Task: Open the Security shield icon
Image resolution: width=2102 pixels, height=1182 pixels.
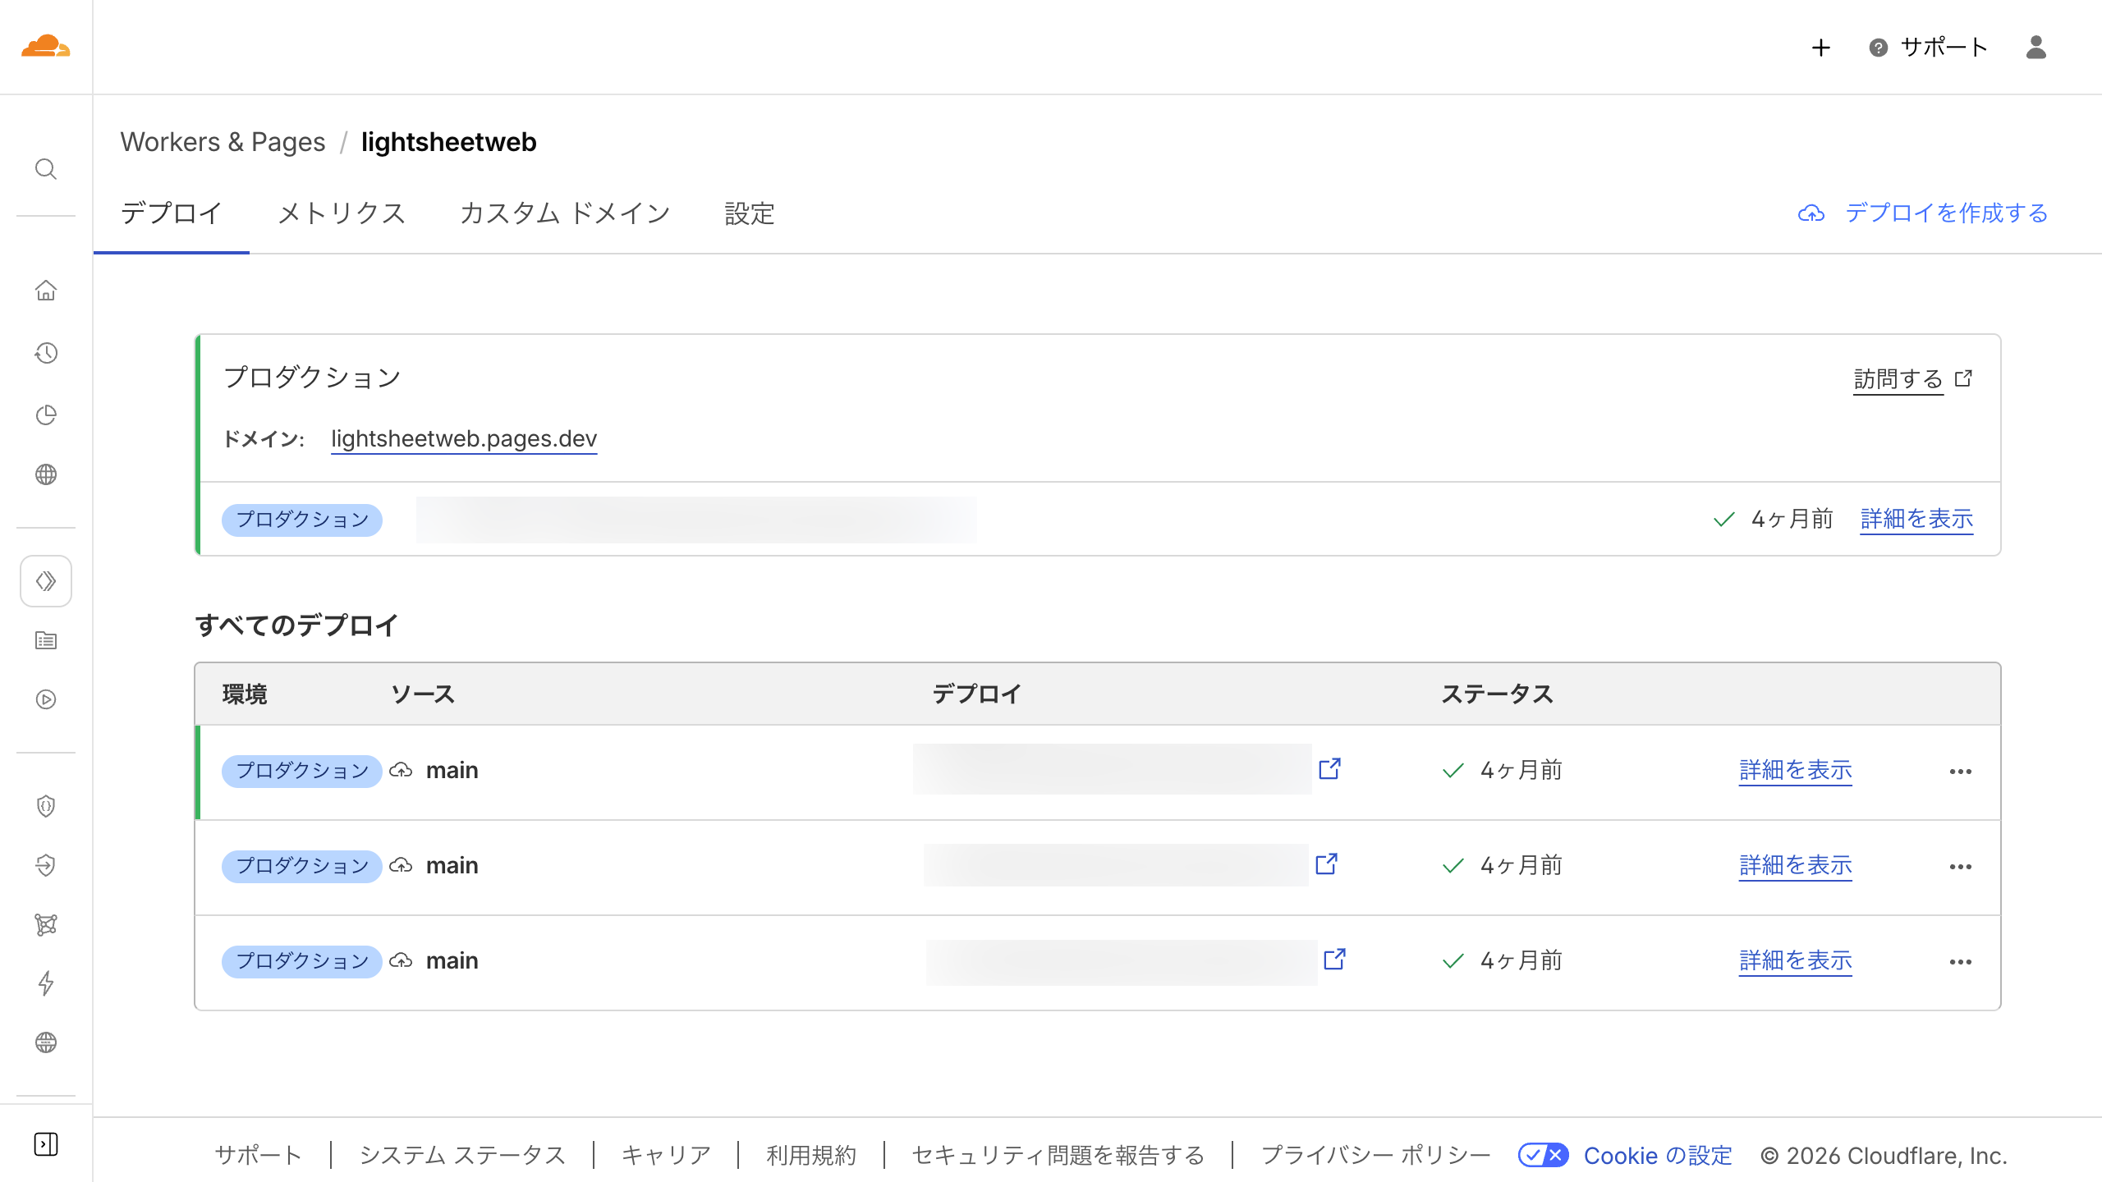Action: pyautogui.click(x=46, y=805)
